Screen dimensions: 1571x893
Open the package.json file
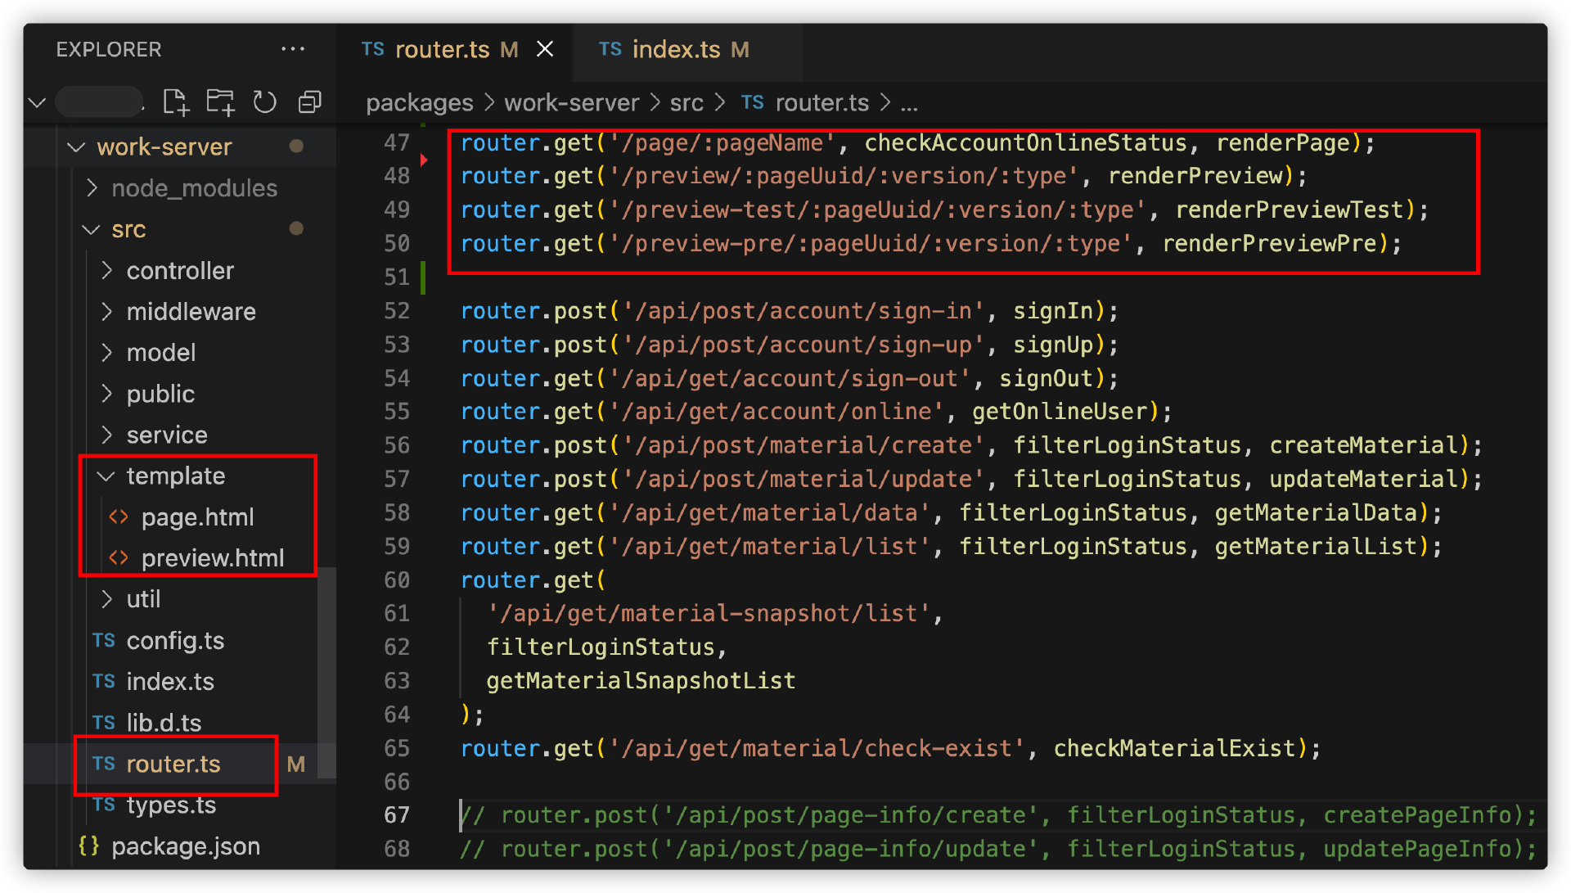[x=185, y=846]
